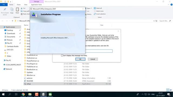The image size is (173, 97).
Task: Open Desktop in navigation pane
Action: [10, 30]
